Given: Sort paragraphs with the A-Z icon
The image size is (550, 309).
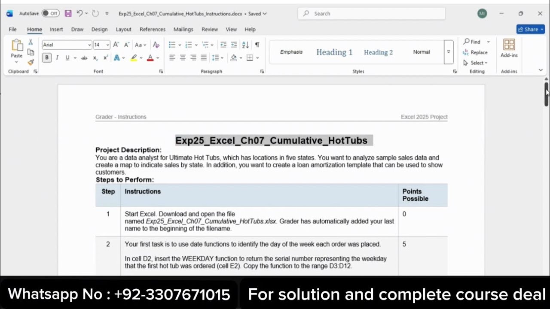Looking at the screenshot, I should 245,45.
